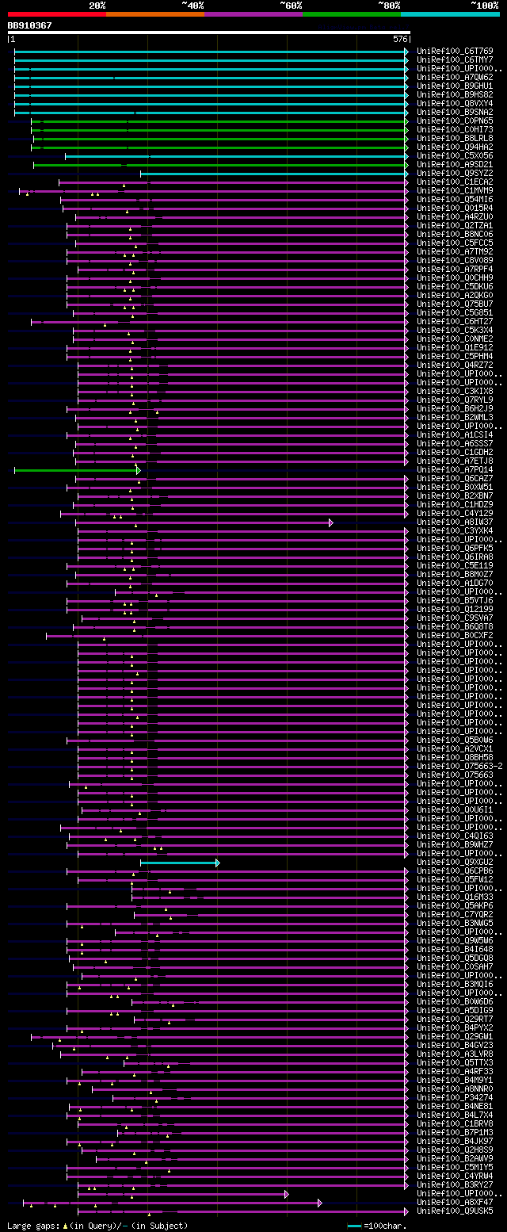Select hit label UniRef100_C1MVM9

(455, 190)
